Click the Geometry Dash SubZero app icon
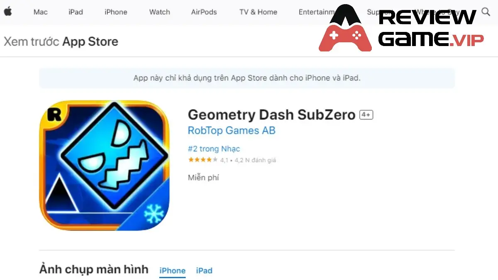 coord(104,165)
